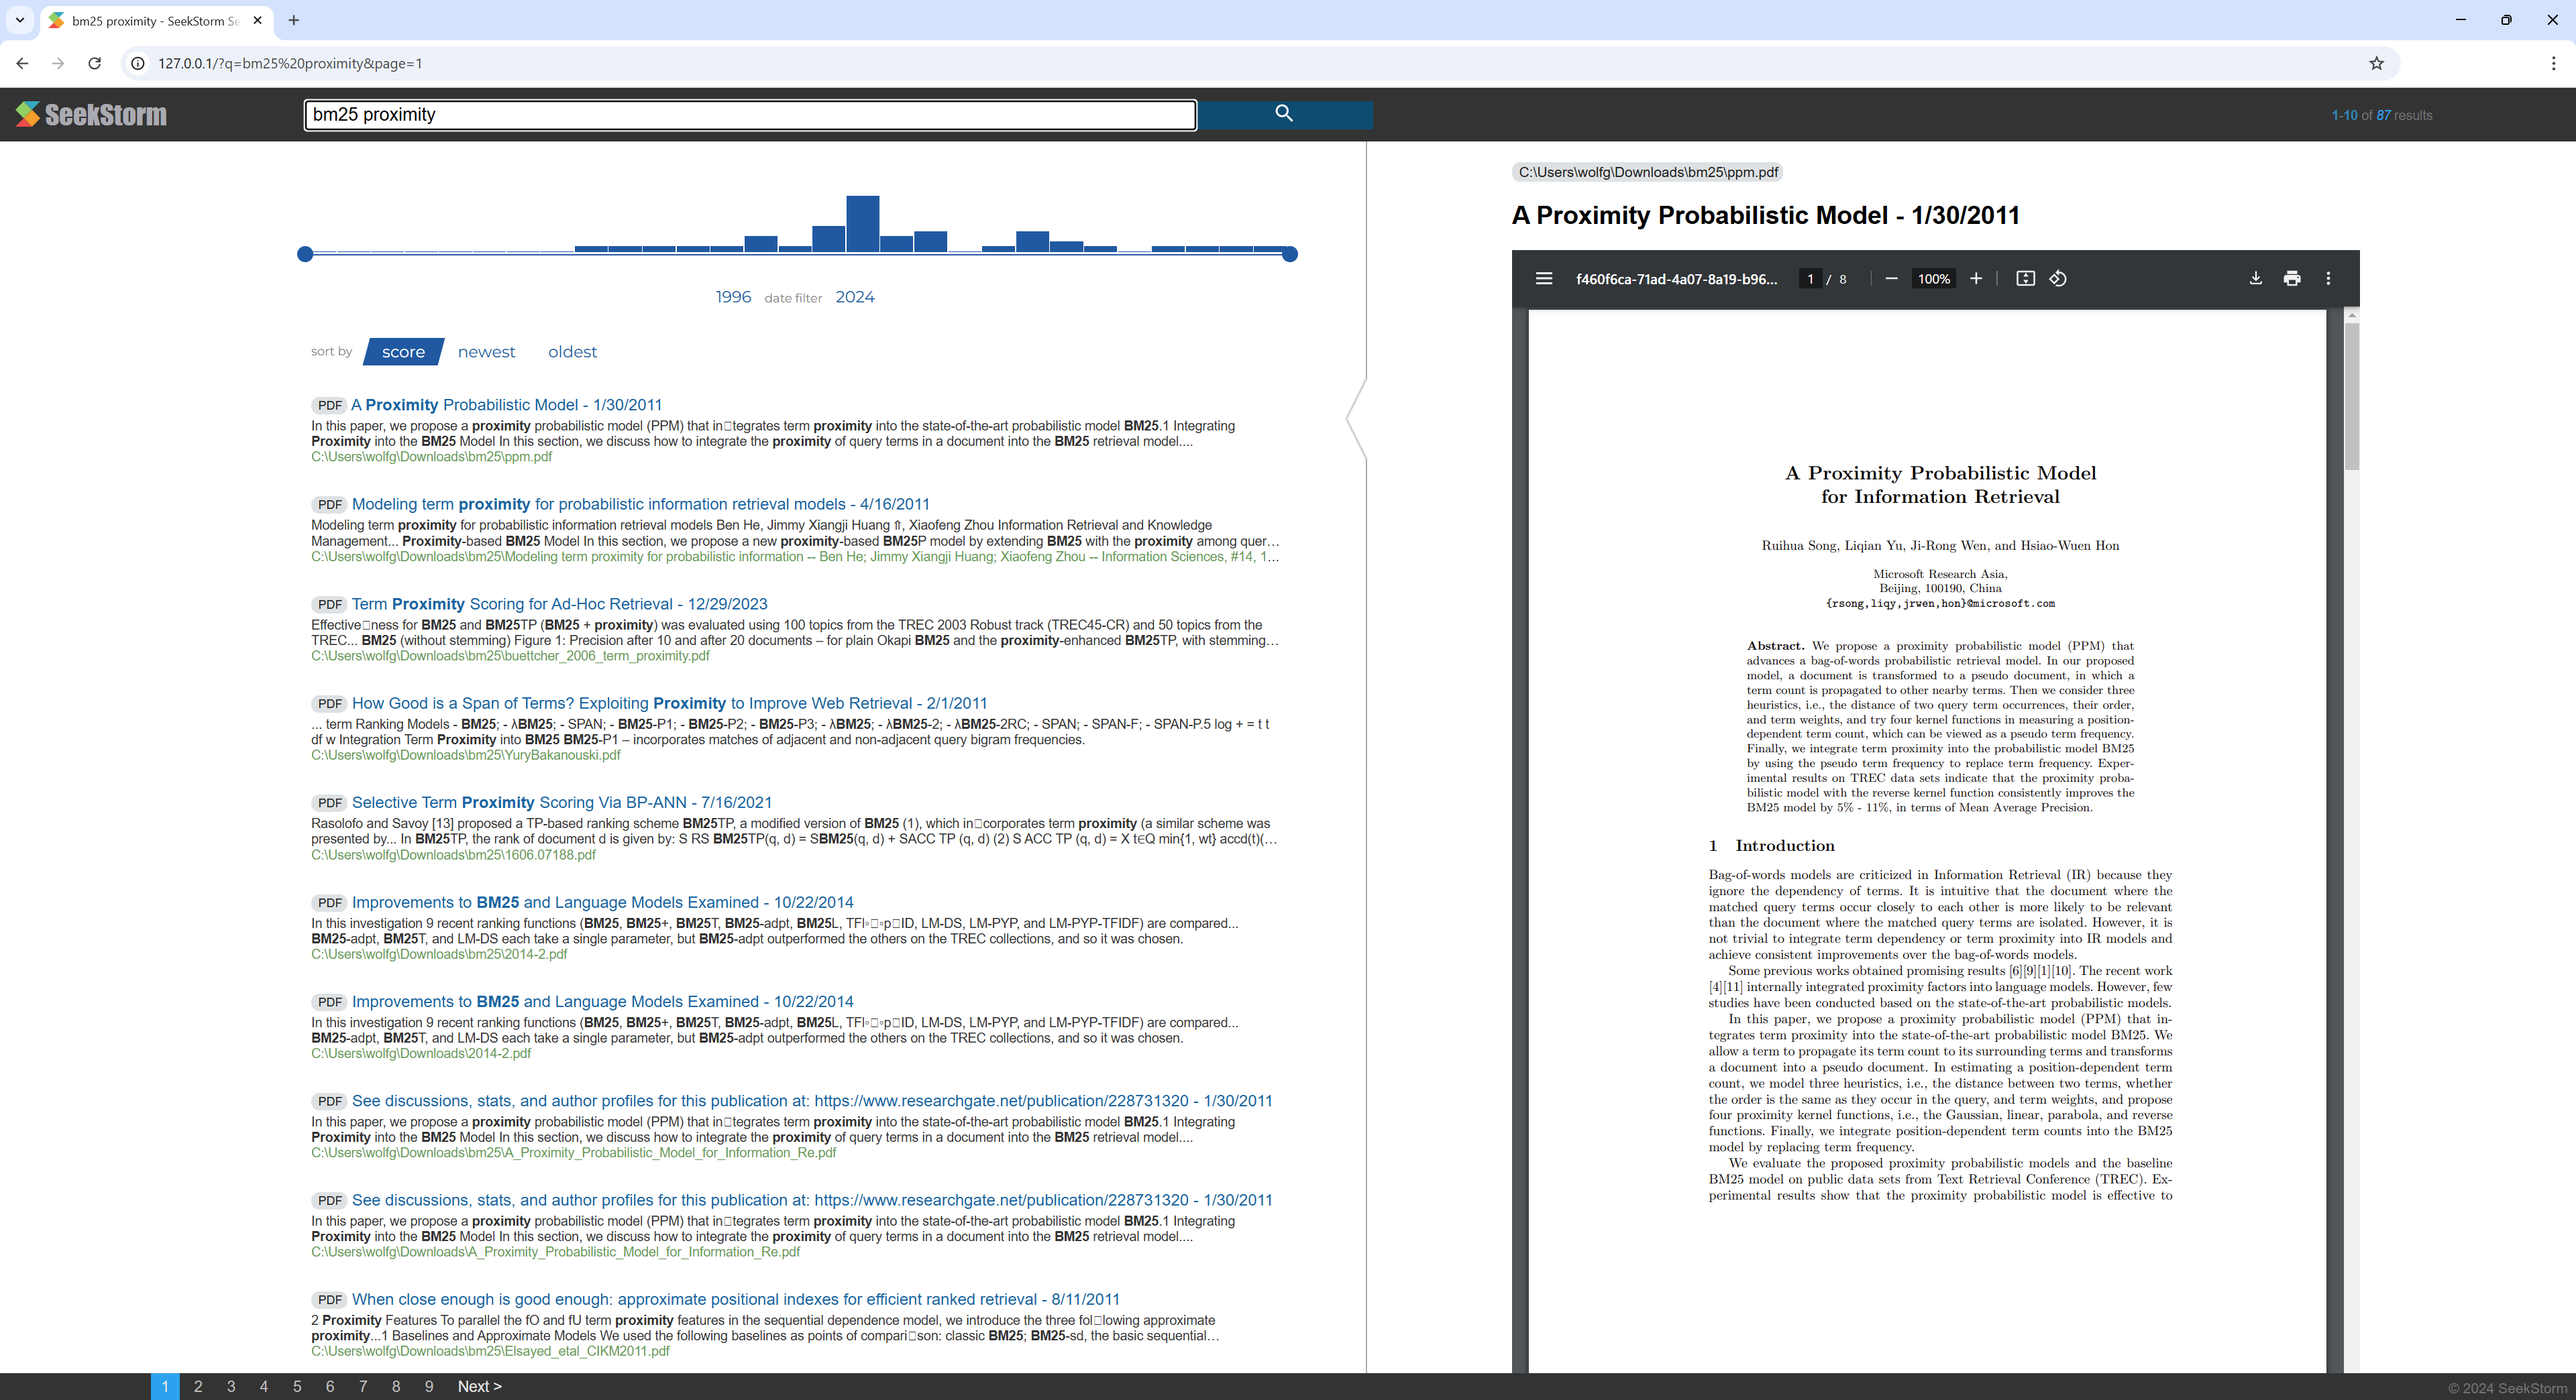Zoom in the PDF document
Viewport: 2576px width, 1400px height.
(1976, 279)
